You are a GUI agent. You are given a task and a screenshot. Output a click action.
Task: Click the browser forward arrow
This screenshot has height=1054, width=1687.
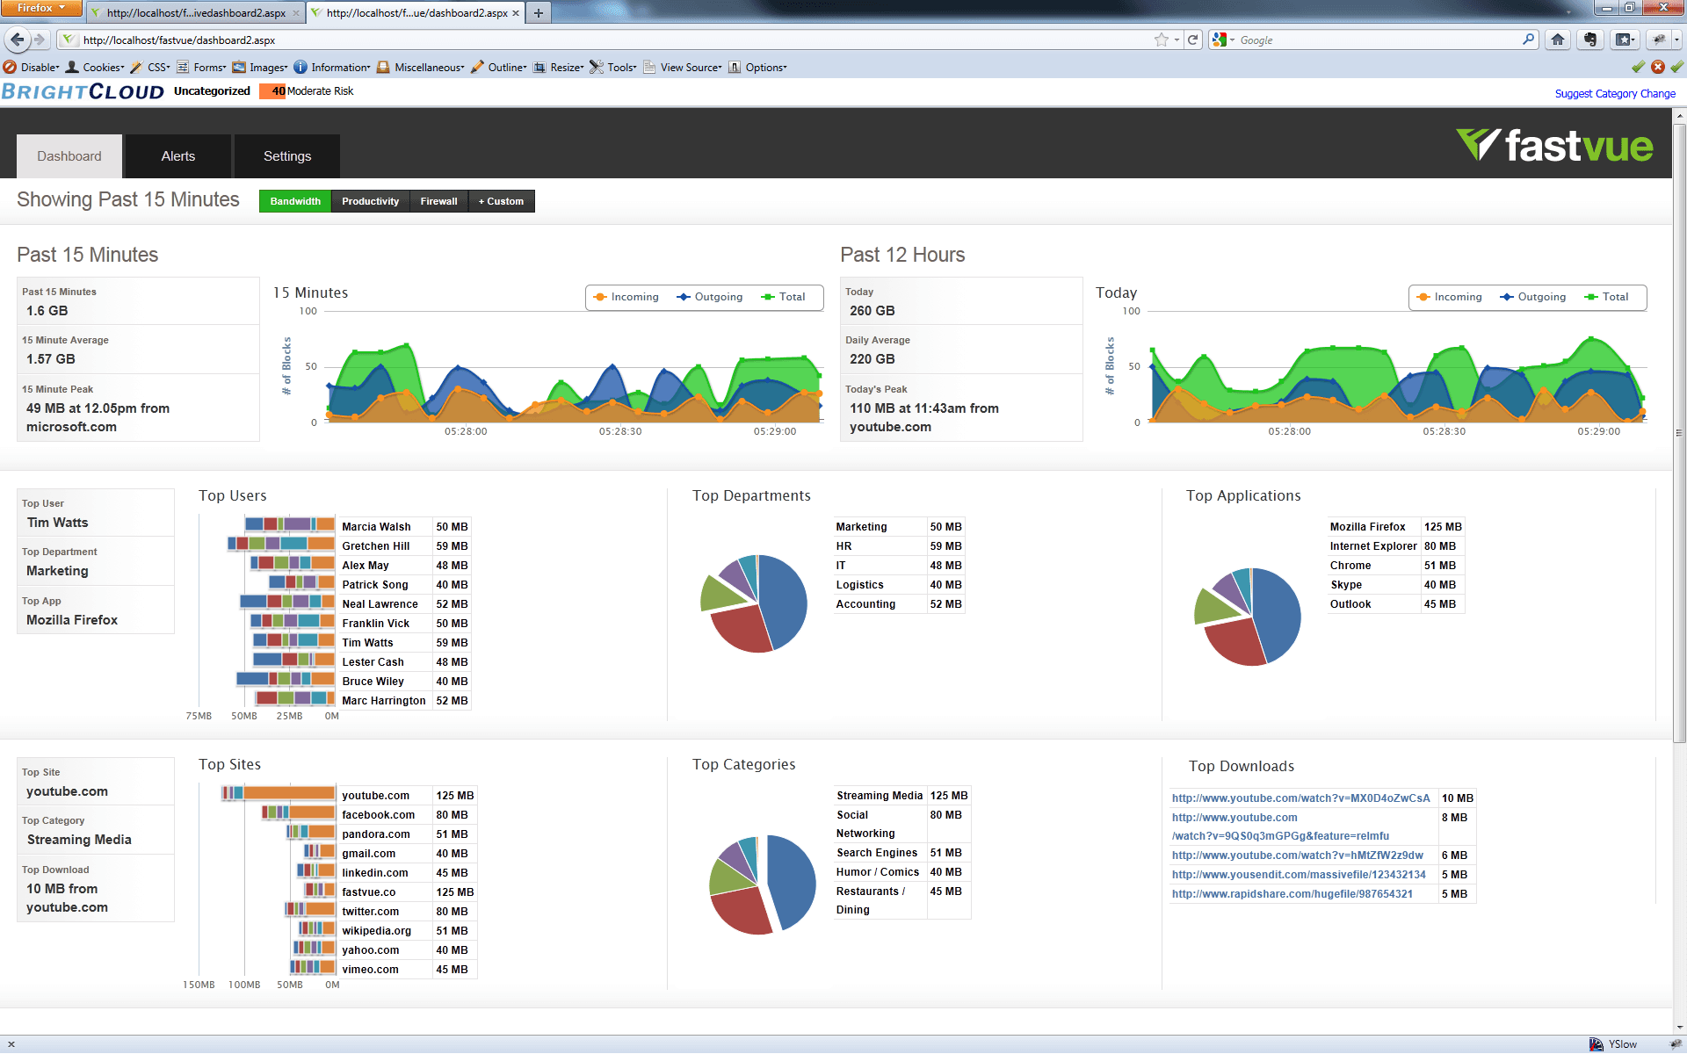pyautogui.click(x=40, y=40)
